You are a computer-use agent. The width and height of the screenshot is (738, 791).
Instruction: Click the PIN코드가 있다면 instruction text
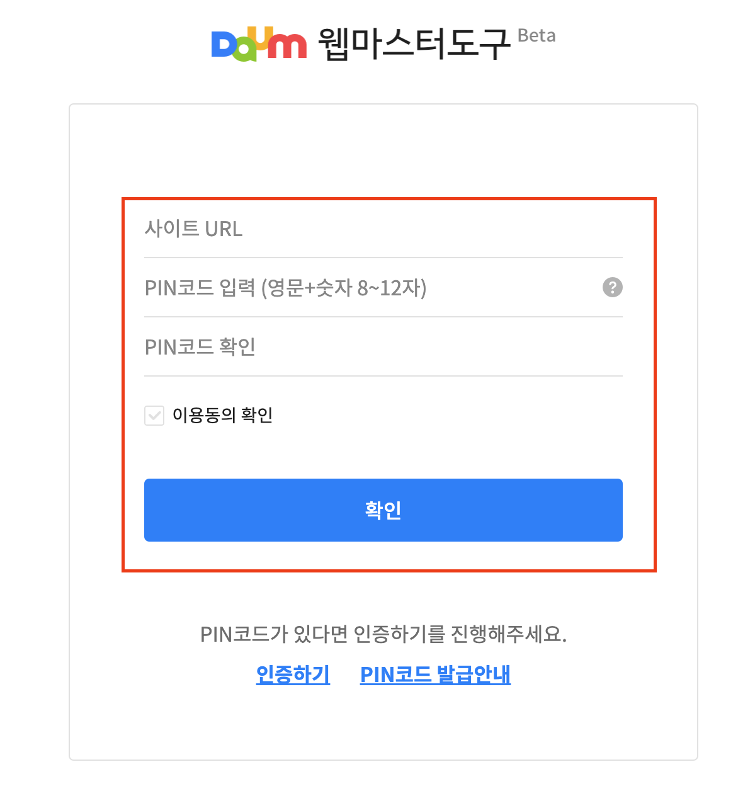click(x=383, y=634)
